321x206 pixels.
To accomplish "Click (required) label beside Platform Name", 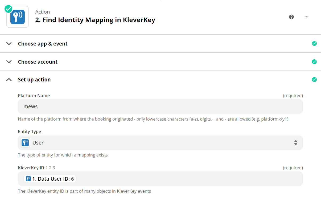I will pos(293,96).
